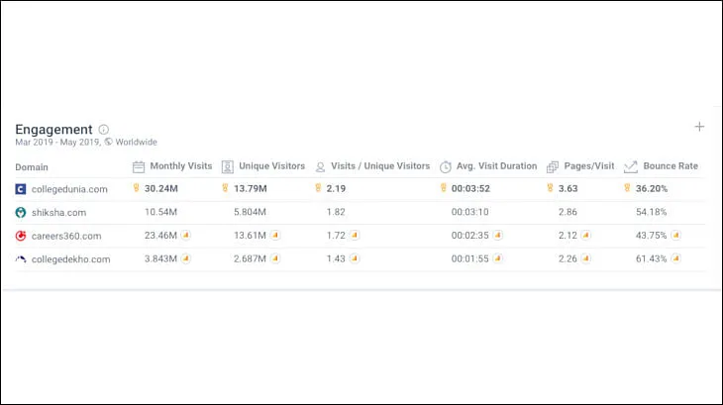Select the 3.843M monthly visits value

(x=160, y=258)
